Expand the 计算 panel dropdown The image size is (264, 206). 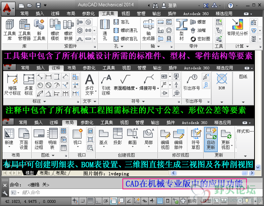tap(247, 46)
